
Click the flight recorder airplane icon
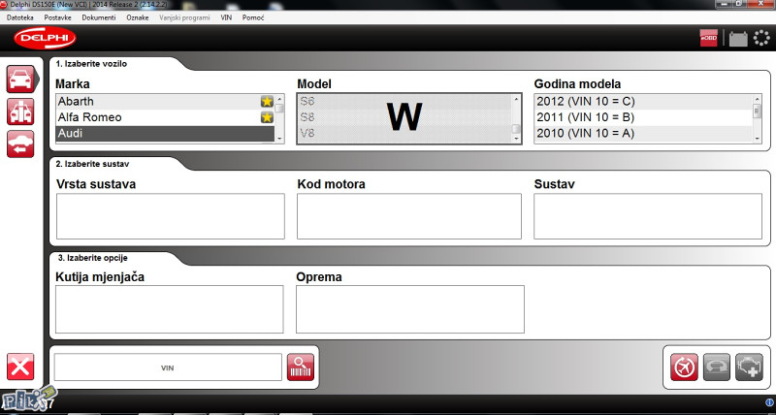click(x=684, y=367)
